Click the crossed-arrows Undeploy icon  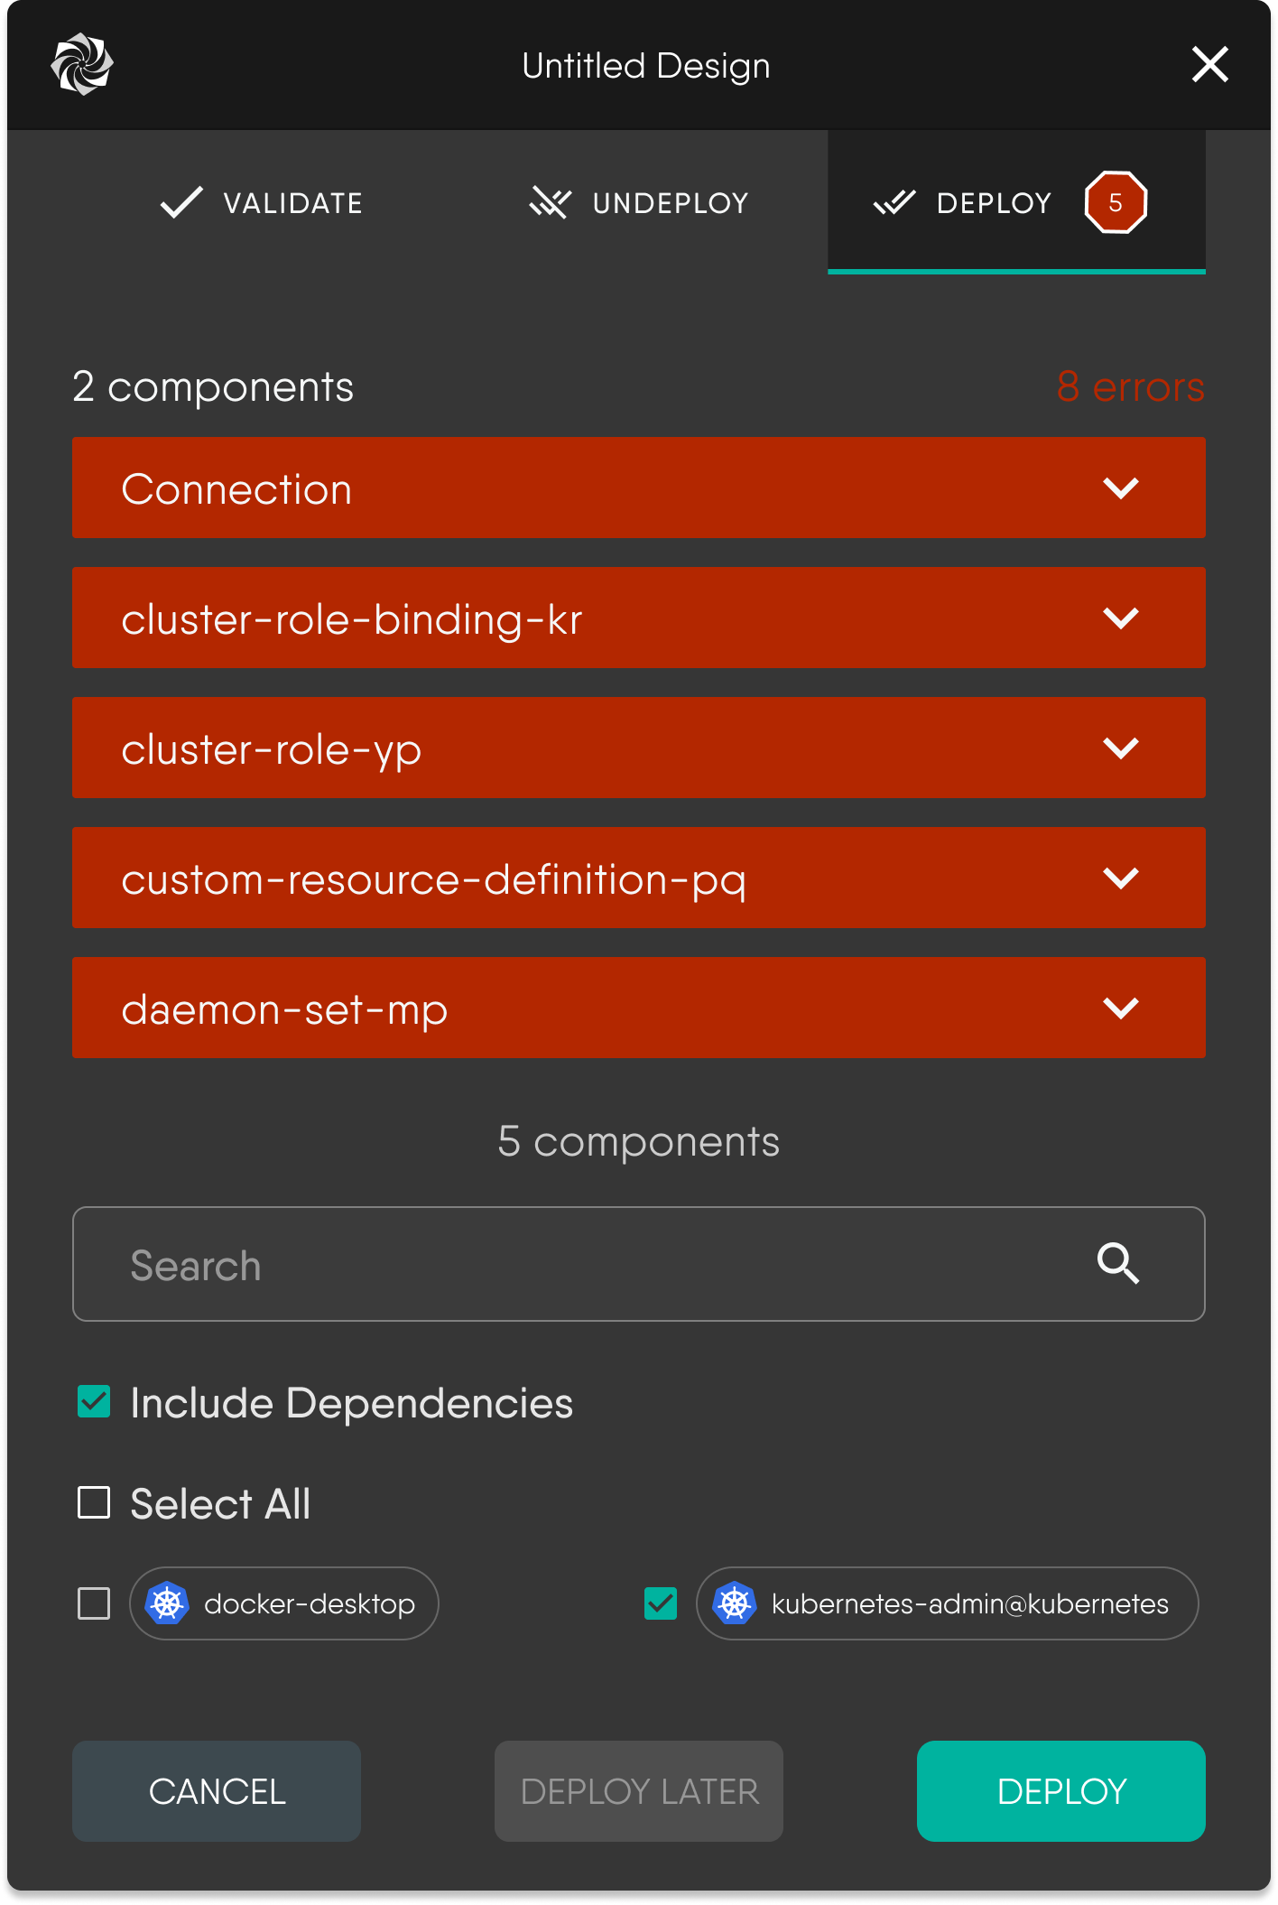pos(549,201)
